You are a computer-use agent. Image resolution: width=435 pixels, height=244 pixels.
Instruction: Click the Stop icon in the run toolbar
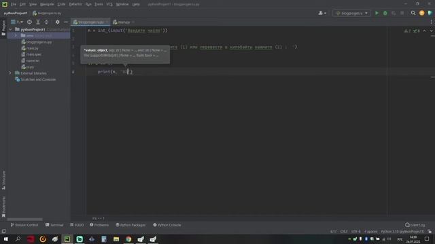coord(402,13)
